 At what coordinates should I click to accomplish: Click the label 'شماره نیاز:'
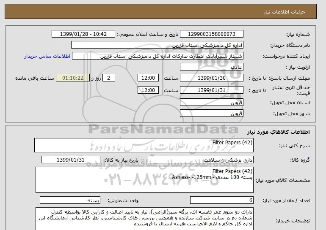(298, 34)
